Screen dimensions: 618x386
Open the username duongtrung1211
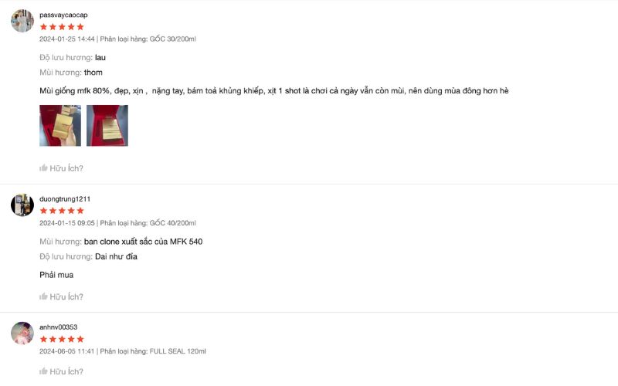click(65, 199)
